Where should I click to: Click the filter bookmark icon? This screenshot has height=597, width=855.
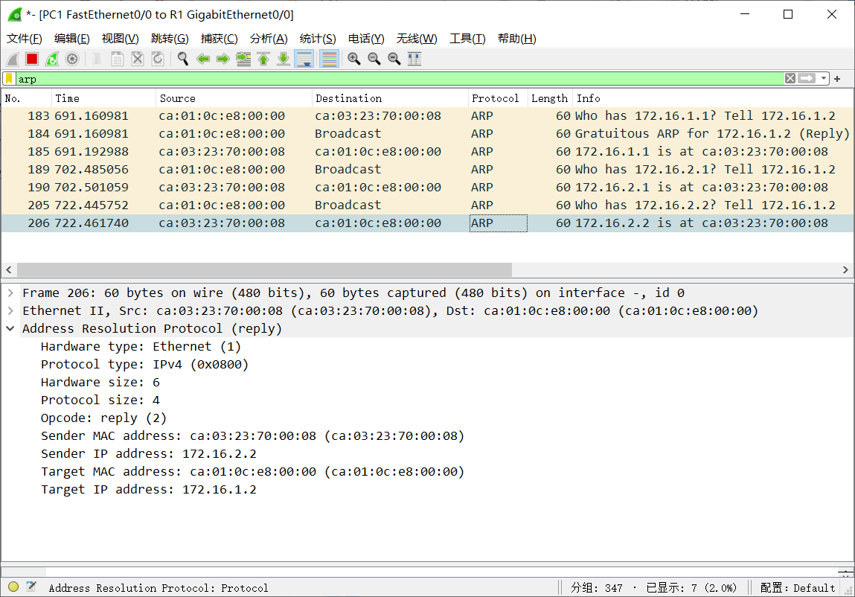click(8, 77)
